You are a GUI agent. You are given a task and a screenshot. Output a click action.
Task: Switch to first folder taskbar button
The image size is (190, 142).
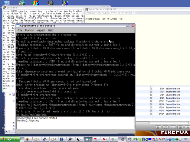36,139
